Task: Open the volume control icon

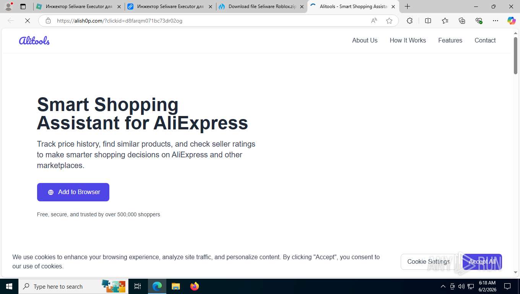Action: coord(461,286)
